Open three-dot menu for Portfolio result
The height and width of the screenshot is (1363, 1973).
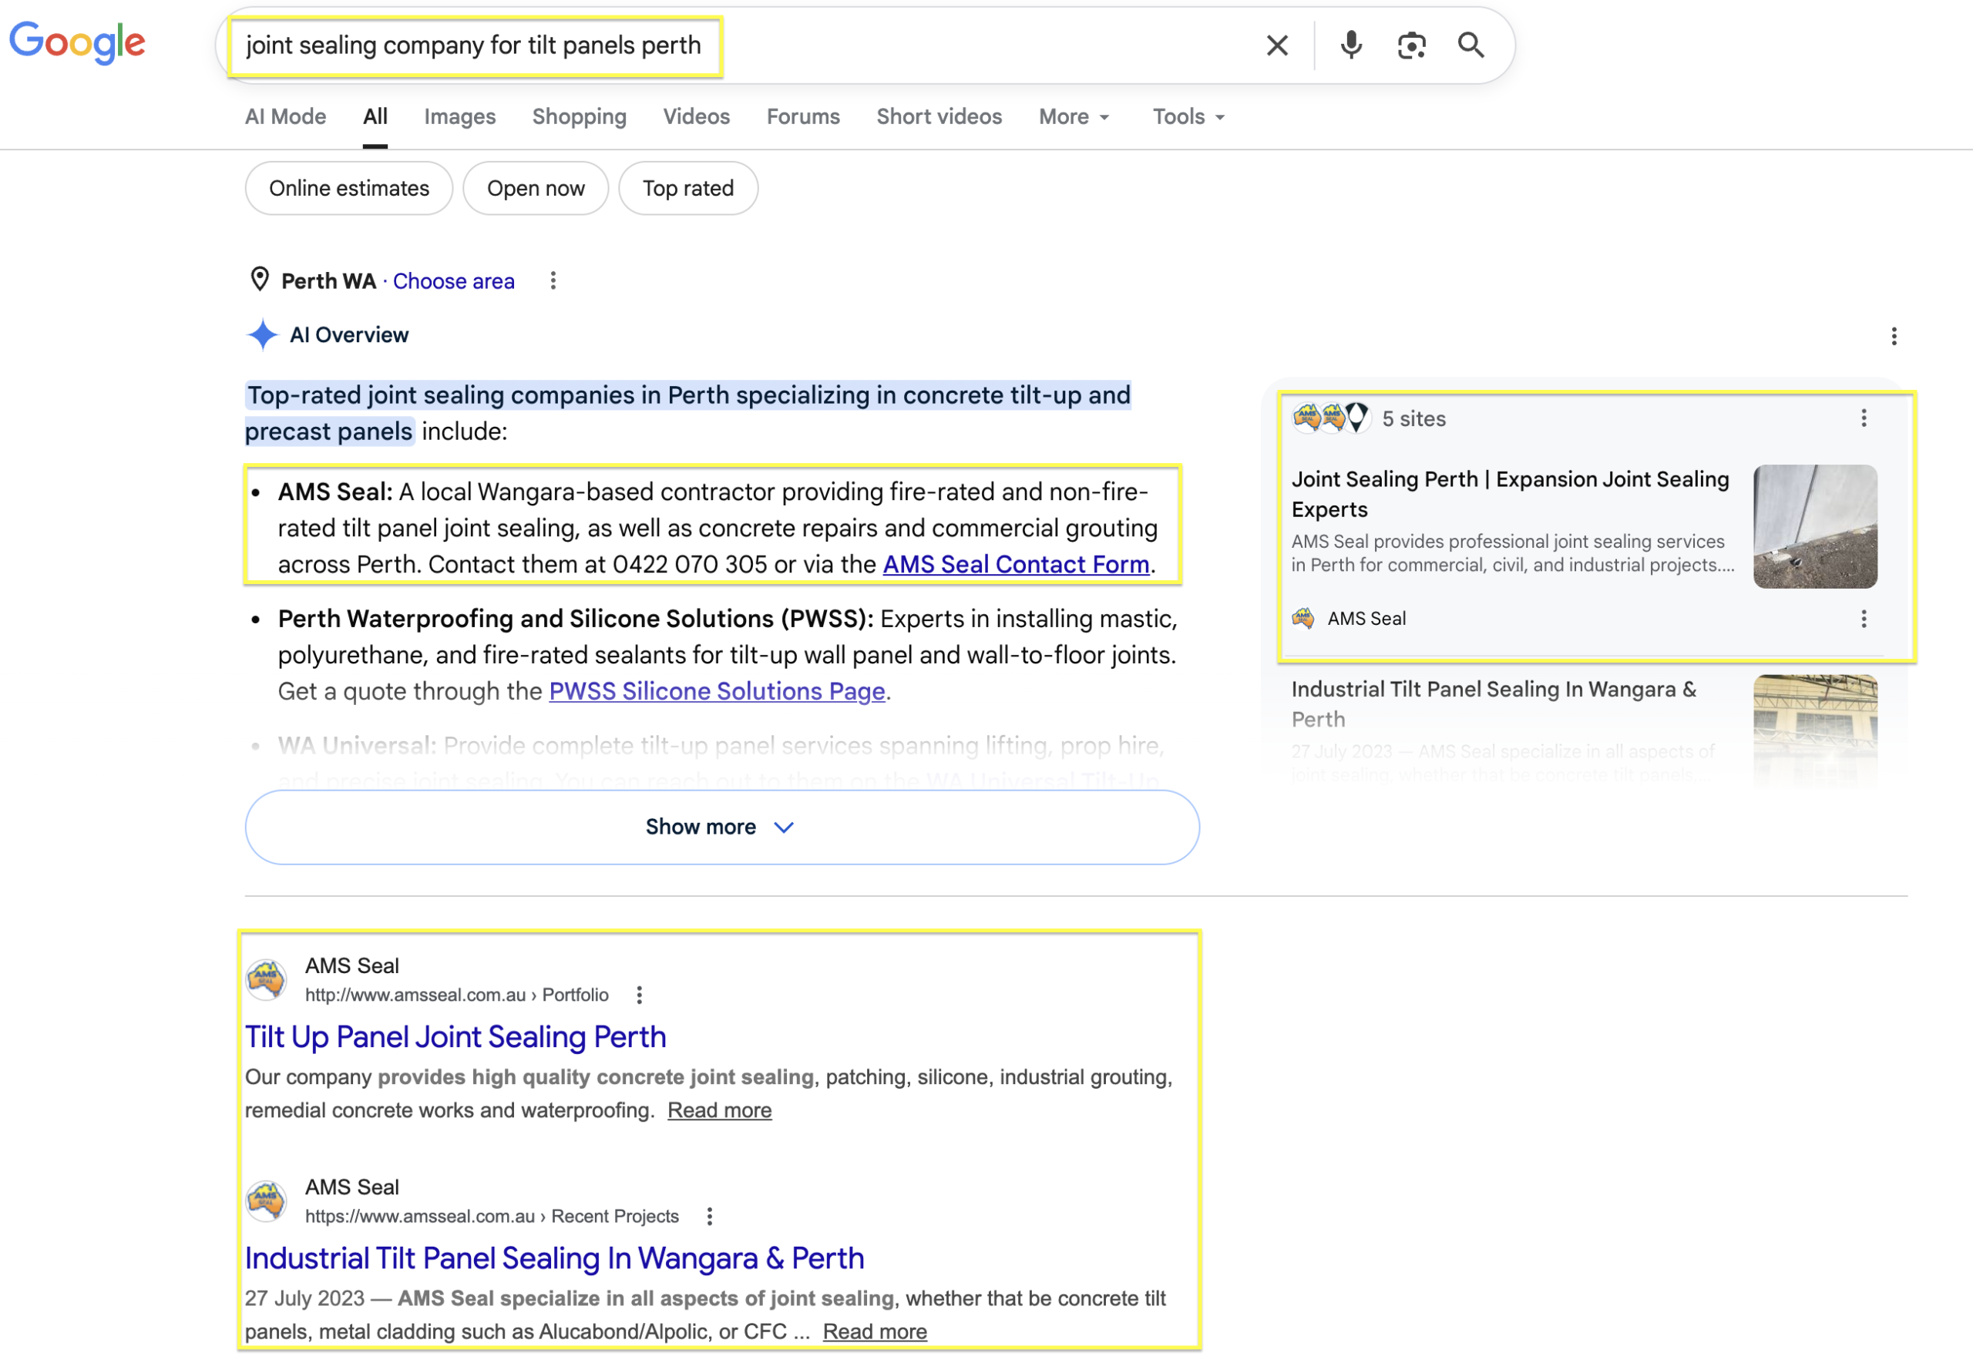click(x=639, y=995)
